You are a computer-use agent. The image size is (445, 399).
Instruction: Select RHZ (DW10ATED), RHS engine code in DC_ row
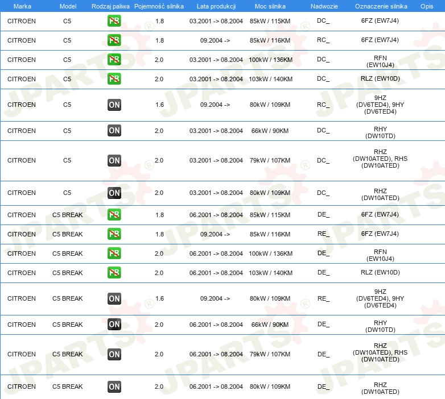(x=380, y=159)
